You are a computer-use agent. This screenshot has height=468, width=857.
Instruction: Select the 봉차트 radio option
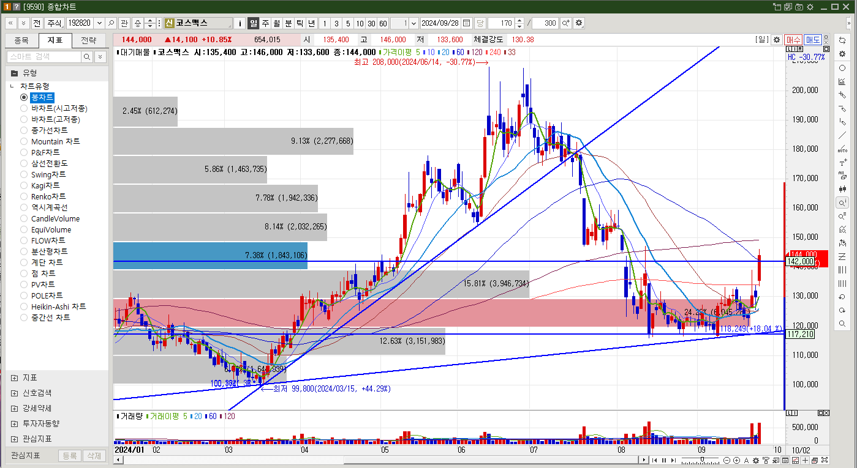[24, 97]
